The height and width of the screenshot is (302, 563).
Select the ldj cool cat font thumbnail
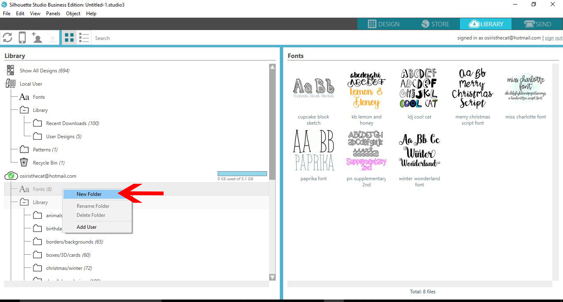(419, 88)
